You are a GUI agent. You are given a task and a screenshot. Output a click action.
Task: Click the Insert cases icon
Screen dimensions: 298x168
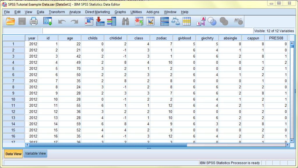click(x=139, y=21)
